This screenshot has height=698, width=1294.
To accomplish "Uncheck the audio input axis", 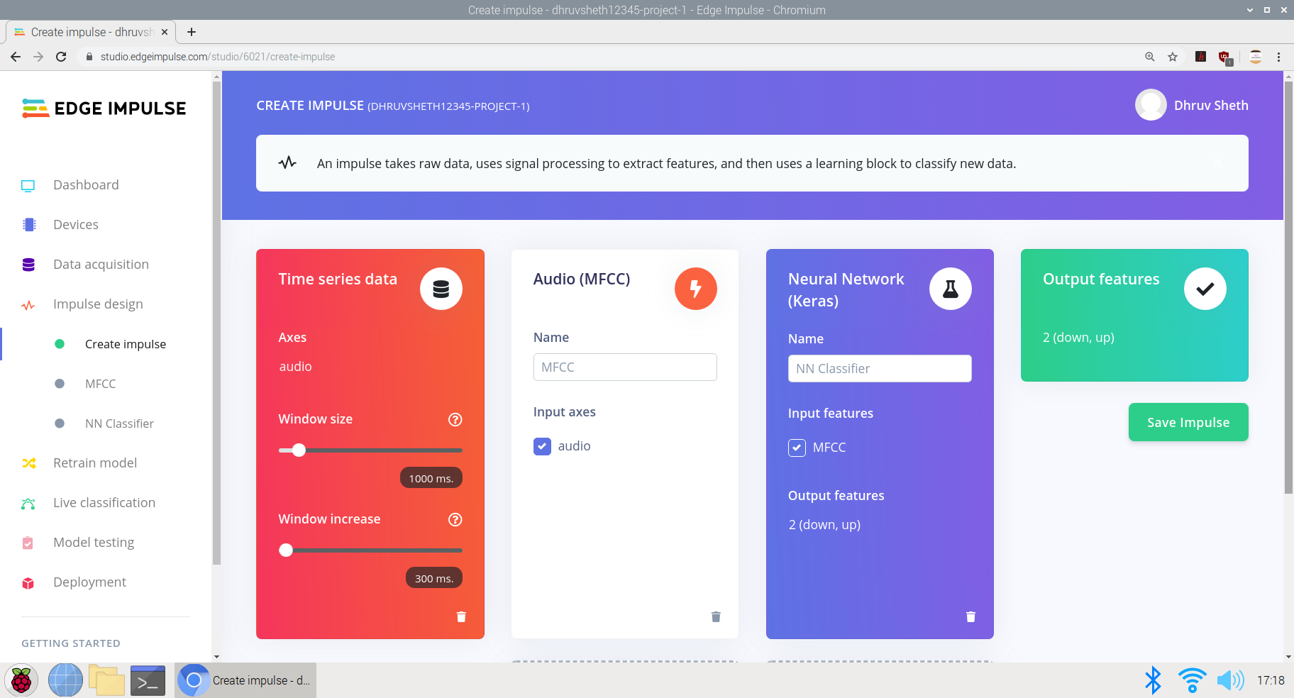I will 542,446.
